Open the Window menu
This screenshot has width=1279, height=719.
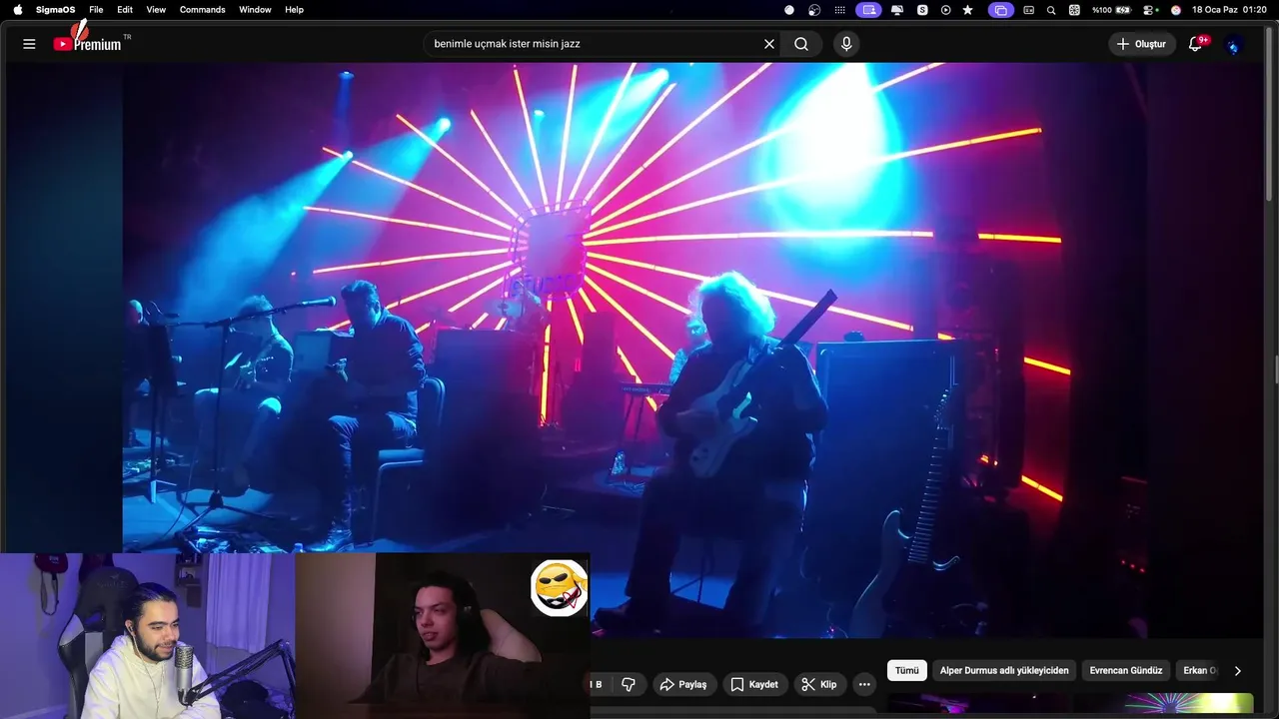255,10
